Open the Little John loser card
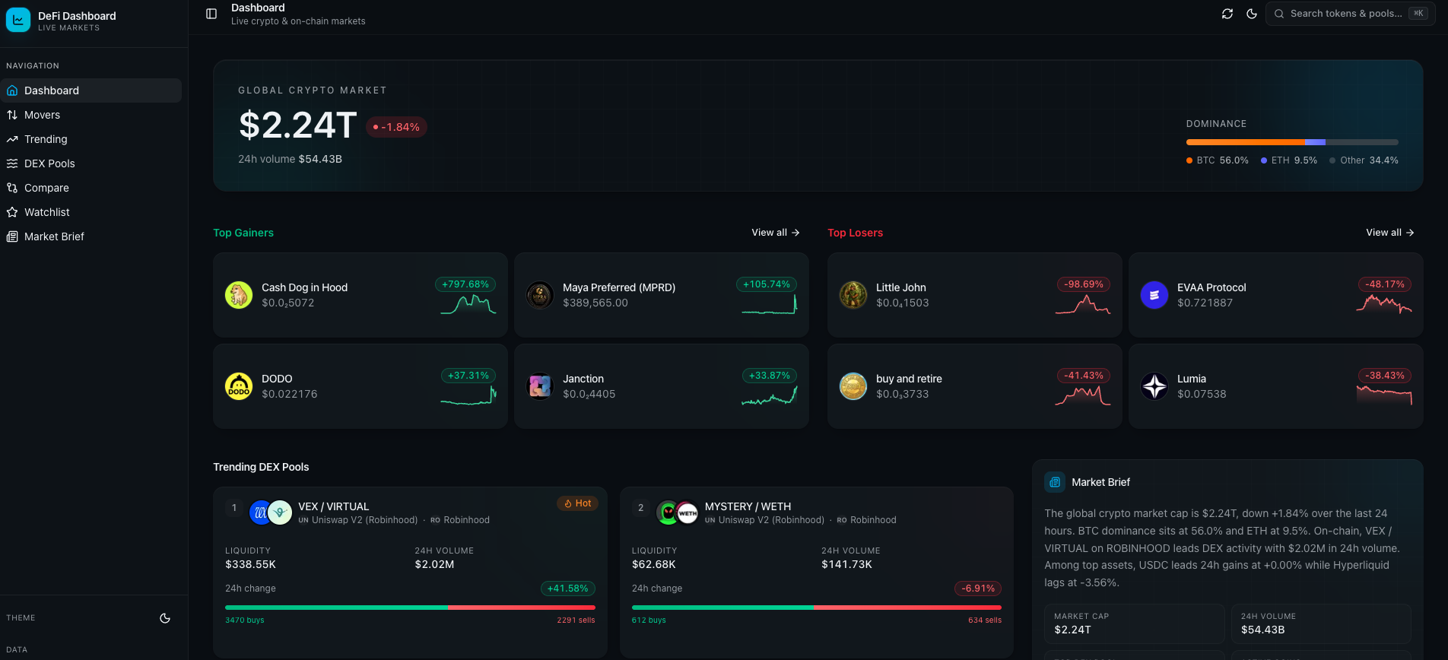1448x660 pixels. [x=975, y=295]
